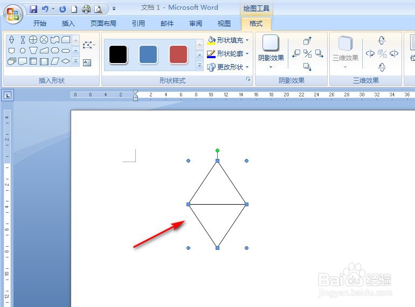Viewport: 415px width, 307px height.
Task: Open the 页面布局 tab
Action: click(x=103, y=24)
